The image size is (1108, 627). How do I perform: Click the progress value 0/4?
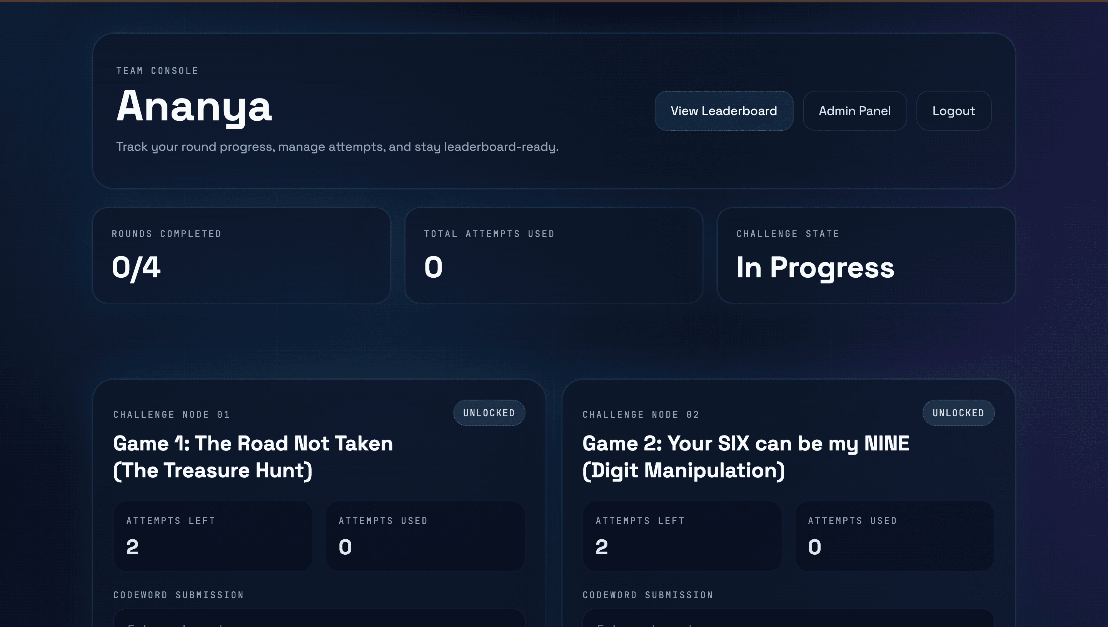pos(137,268)
